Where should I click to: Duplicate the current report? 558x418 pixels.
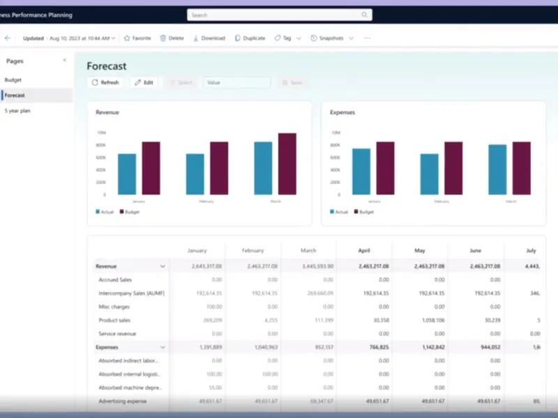point(250,38)
